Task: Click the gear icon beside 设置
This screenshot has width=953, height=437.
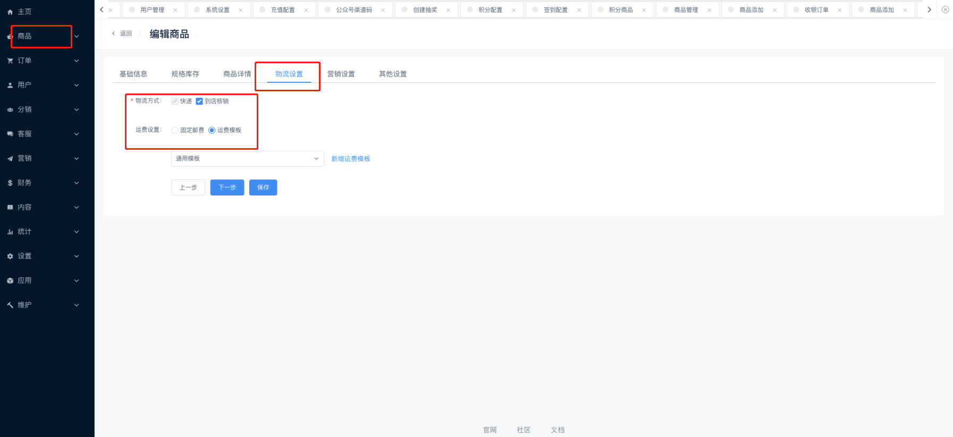Action: point(10,256)
